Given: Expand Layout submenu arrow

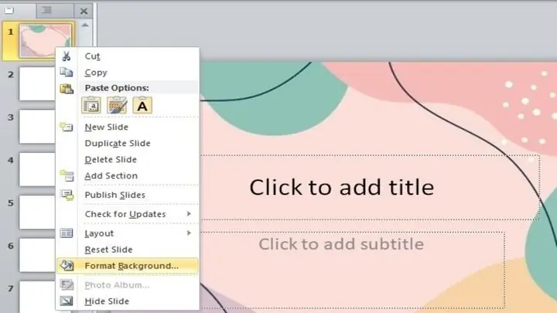Looking at the screenshot, I should click(x=189, y=233).
